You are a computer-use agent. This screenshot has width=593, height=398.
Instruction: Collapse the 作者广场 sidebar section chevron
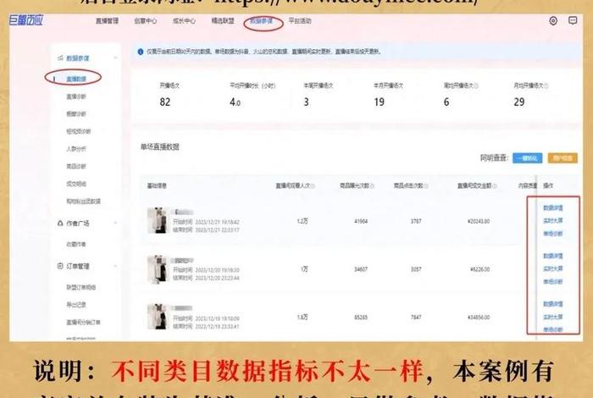click(x=115, y=223)
